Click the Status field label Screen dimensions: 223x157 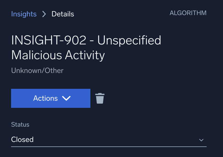(x=20, y=124)
